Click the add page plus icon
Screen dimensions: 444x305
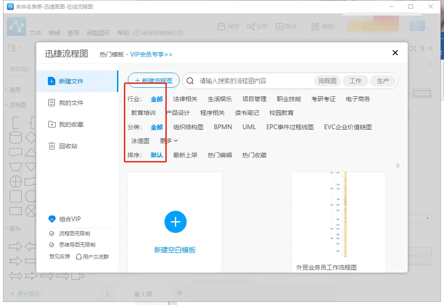point(179,293)
